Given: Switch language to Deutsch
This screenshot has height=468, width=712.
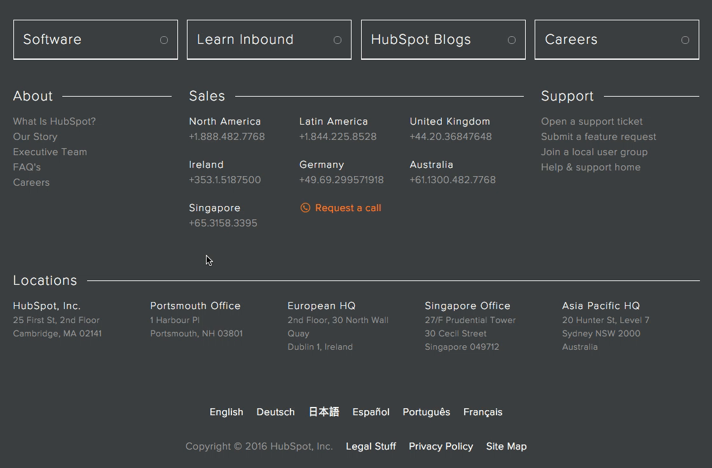Looking at the screenshot, I should [276, 412].
